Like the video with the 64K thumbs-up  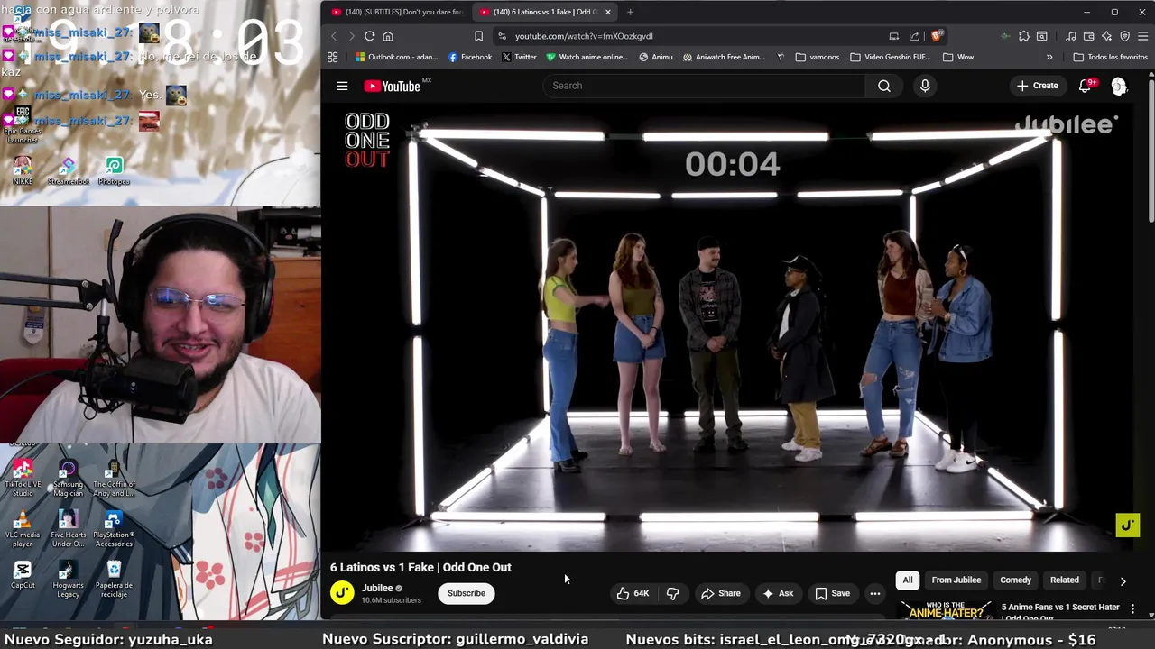pos(633,593)
